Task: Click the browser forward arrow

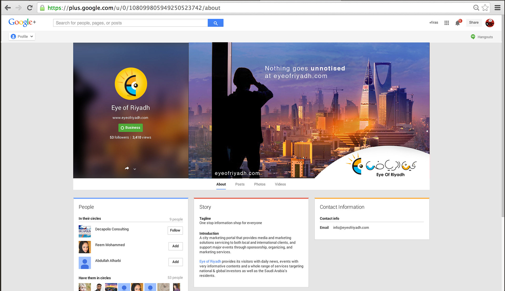Action: 19,8
